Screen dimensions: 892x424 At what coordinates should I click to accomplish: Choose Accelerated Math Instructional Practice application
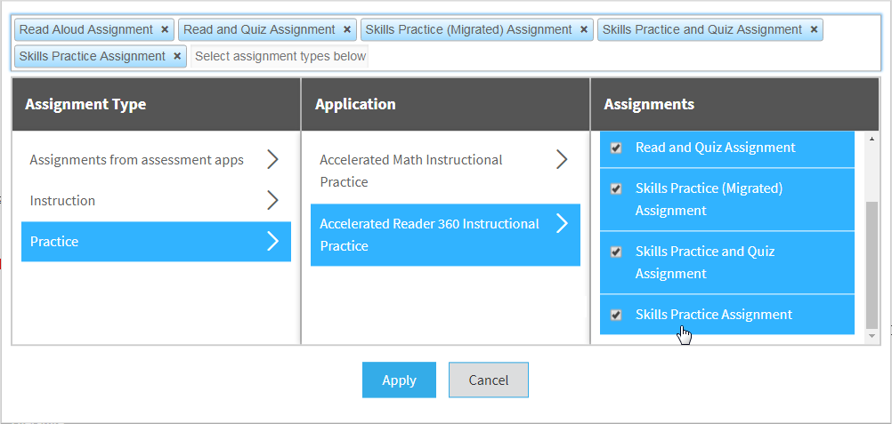pos(445,171)
